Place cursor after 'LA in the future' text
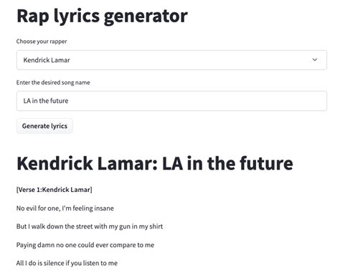The width and height of the screenshot is (340, 276). pyautogui.click(x=69, y=101)
